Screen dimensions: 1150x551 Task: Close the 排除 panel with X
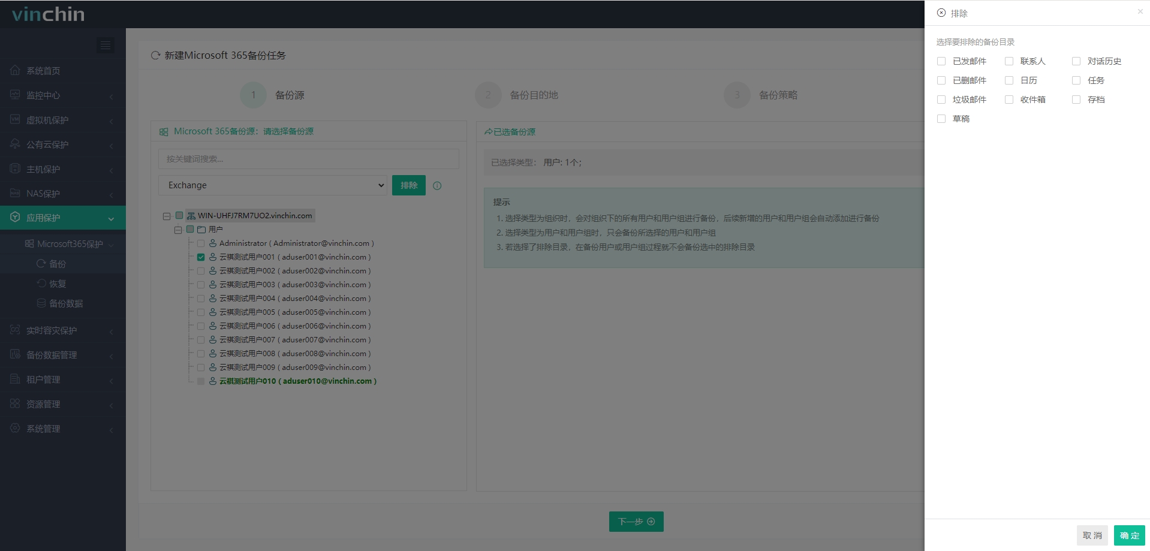pyautogui.click(x=1140, y=11)
